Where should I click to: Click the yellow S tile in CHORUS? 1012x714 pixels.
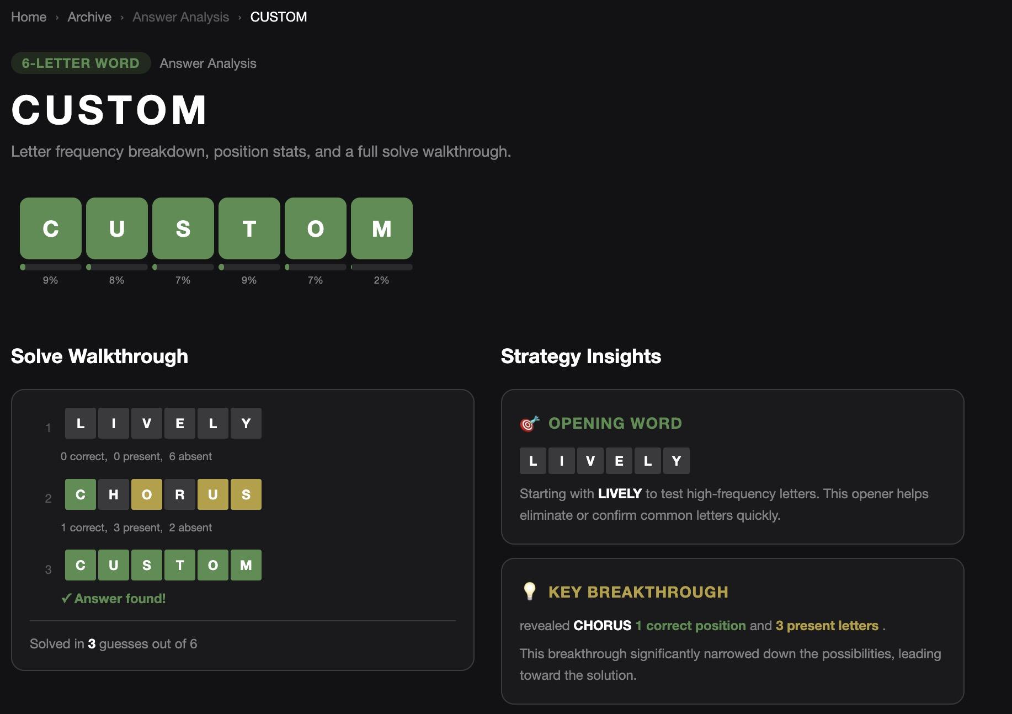(246, 494)
